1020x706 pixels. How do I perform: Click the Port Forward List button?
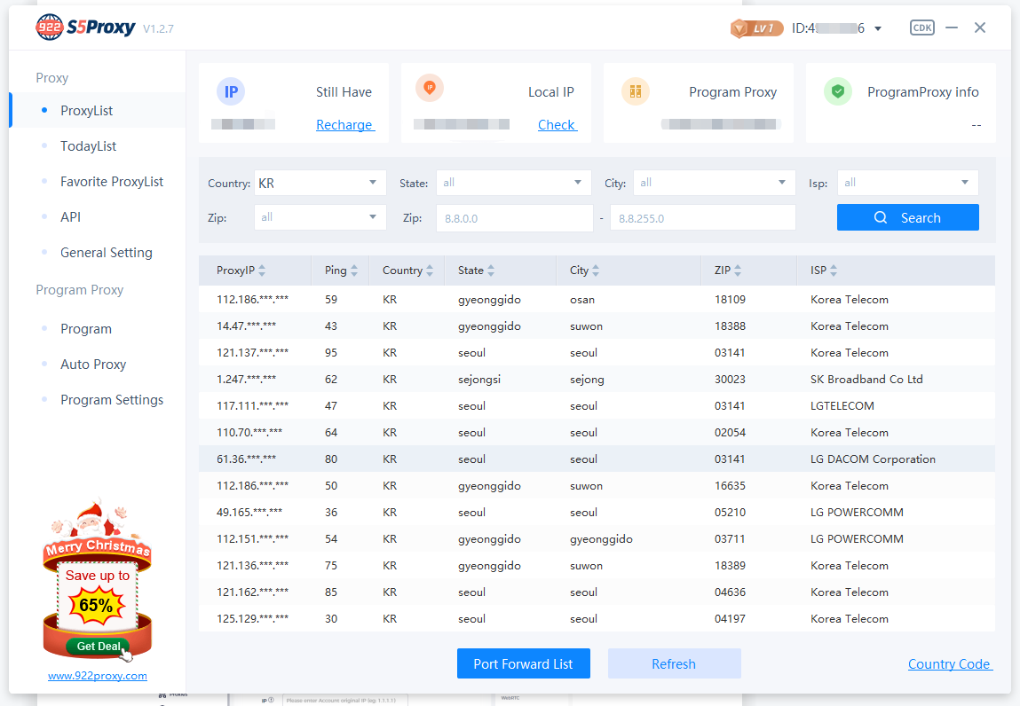coord(523,663)
